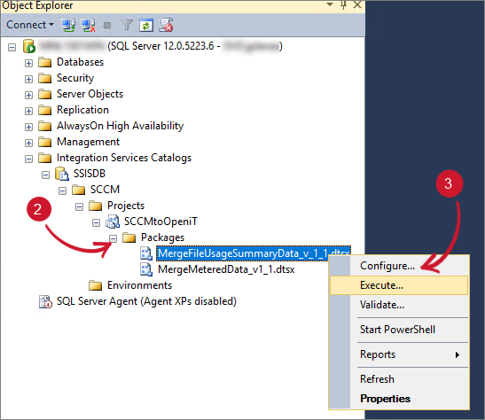Click the Environments folder icon
Viewport: 485px width, 420px height.
(x=95, y=285)
